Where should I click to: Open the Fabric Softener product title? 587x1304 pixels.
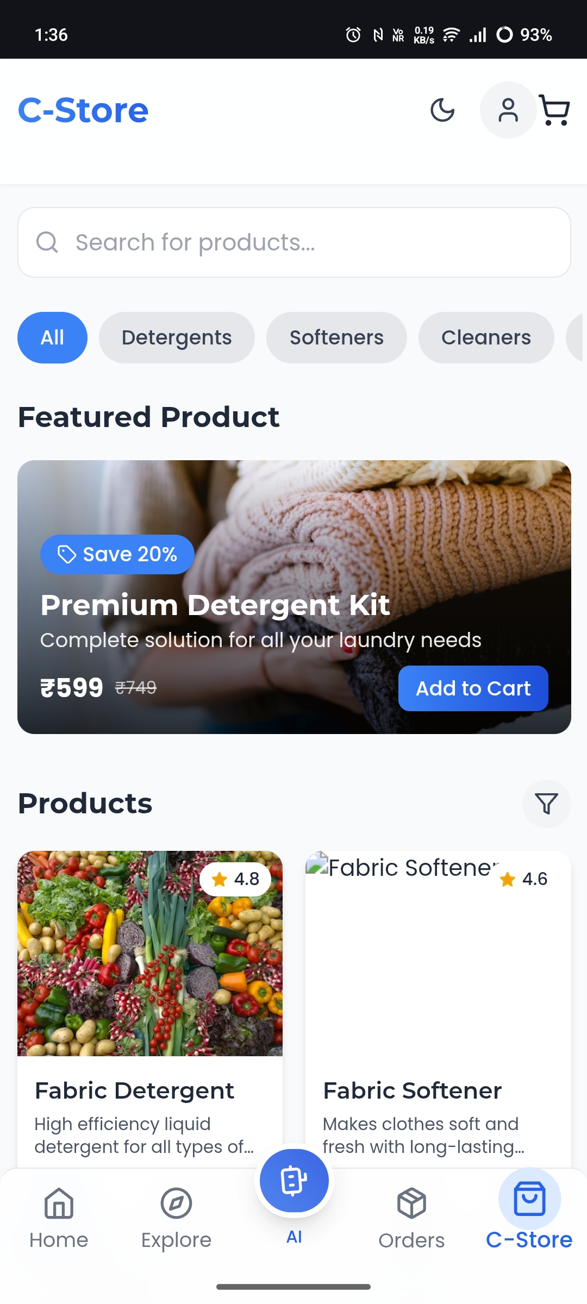pos(412,1090)
